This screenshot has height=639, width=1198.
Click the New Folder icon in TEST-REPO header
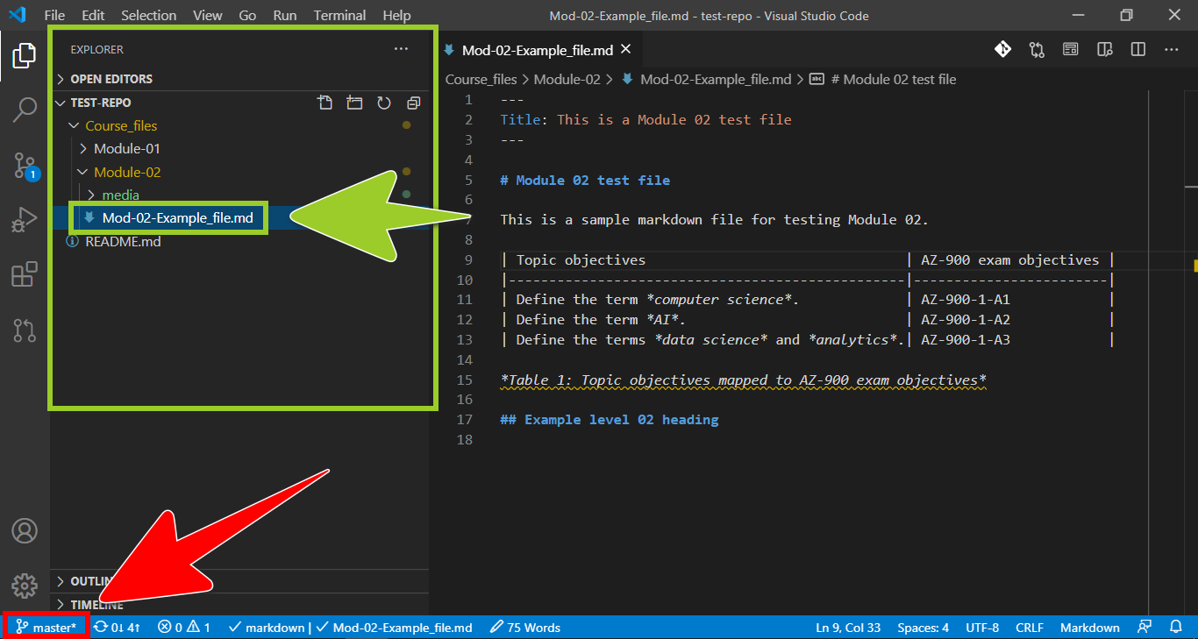point(354,103)
